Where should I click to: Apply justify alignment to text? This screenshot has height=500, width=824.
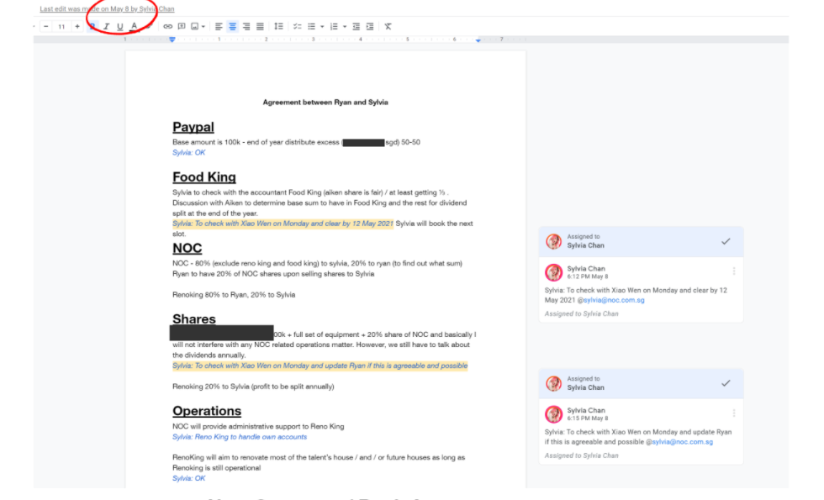260,27
